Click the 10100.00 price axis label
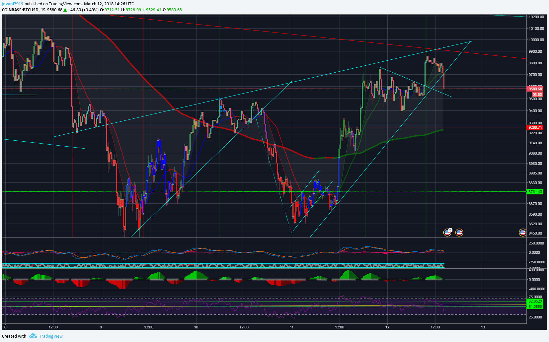 click(536, 29)
